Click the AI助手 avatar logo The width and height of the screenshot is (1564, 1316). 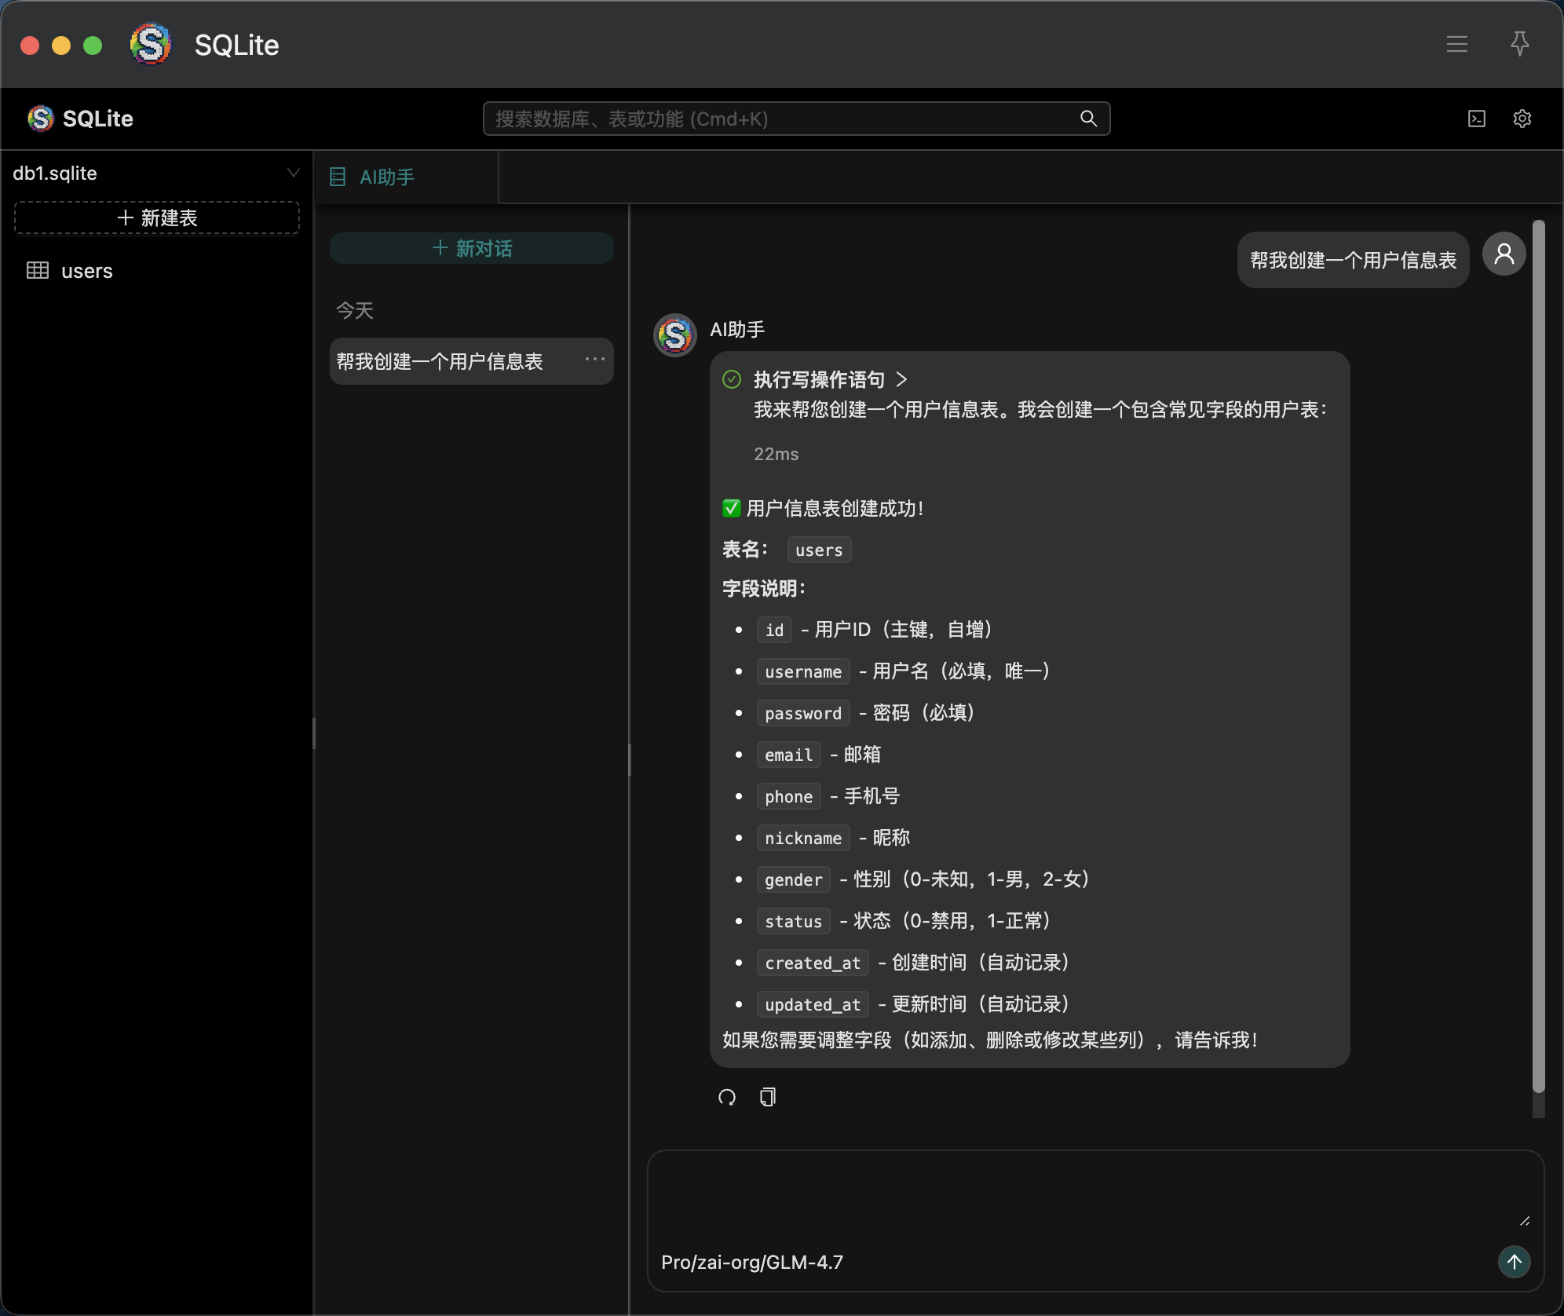pyautogui.click(x=675, y=335)
